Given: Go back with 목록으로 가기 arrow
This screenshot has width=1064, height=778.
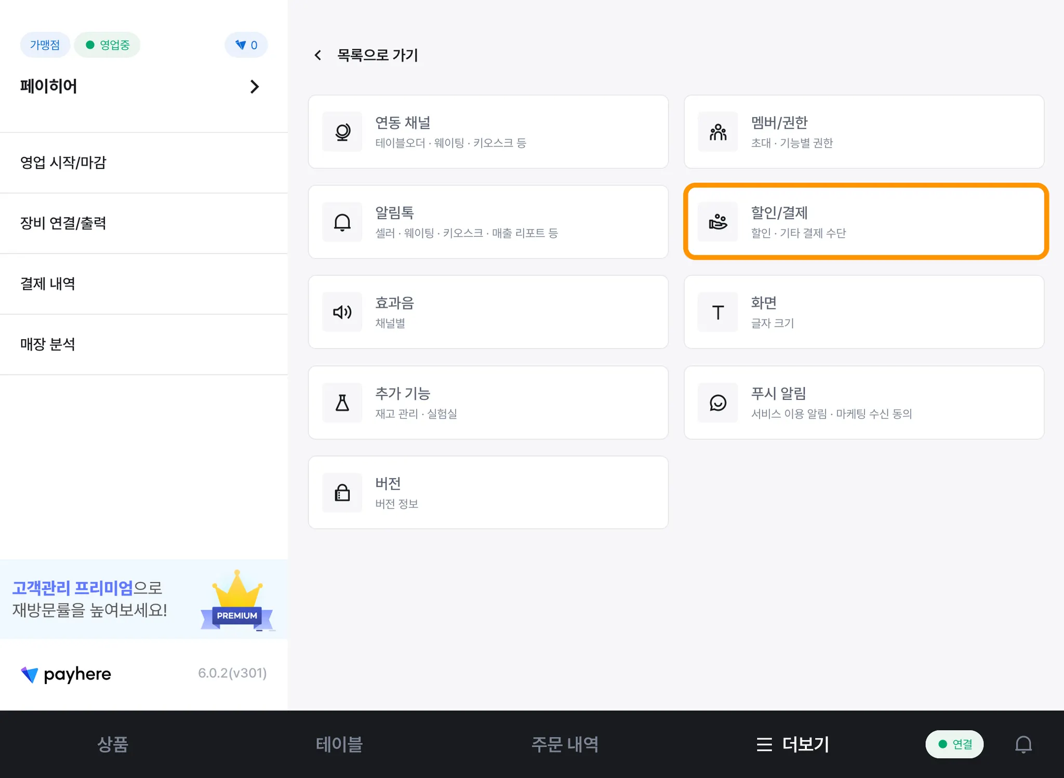Looking at the screenshot, I should tap(318, 55).
